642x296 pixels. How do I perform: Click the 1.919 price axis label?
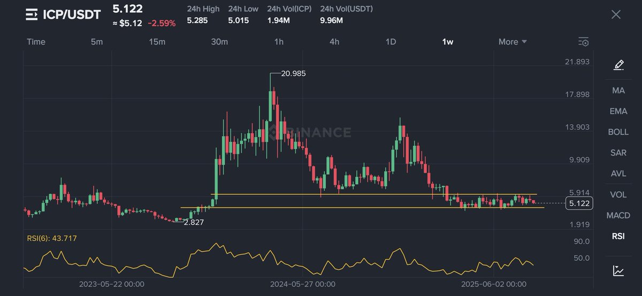pos(579,224)
